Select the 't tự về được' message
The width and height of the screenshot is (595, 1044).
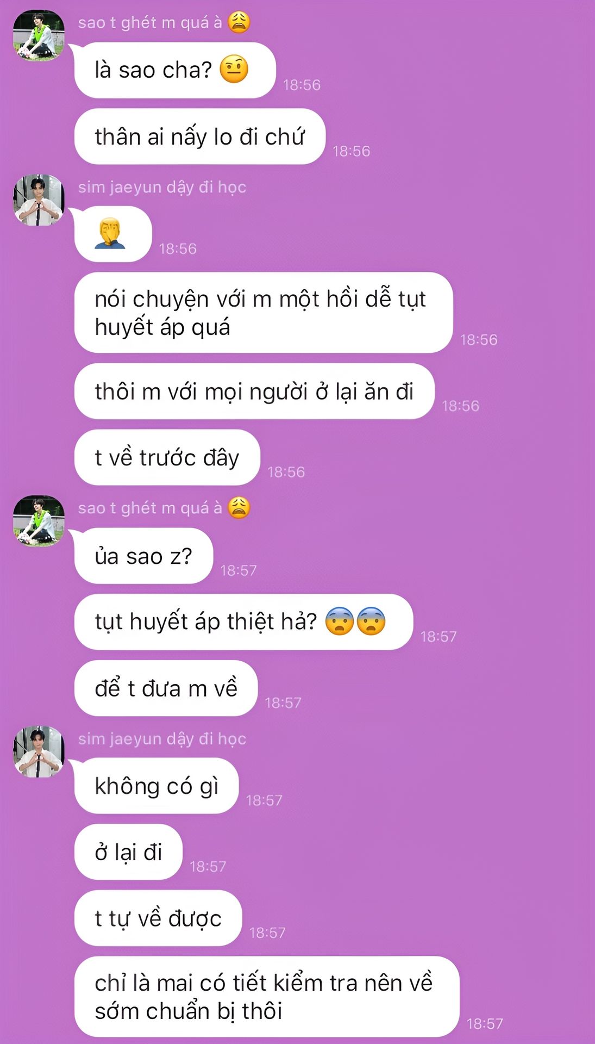[158, 918]
